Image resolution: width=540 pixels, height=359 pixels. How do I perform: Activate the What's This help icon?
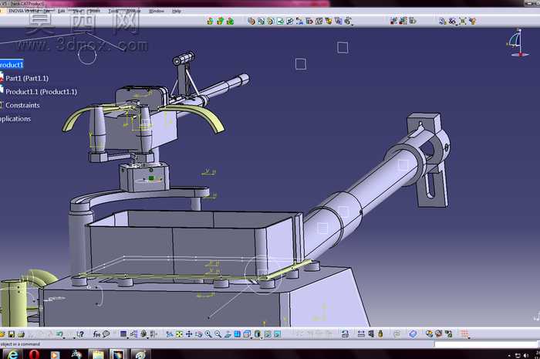click(x=80, y=334)
